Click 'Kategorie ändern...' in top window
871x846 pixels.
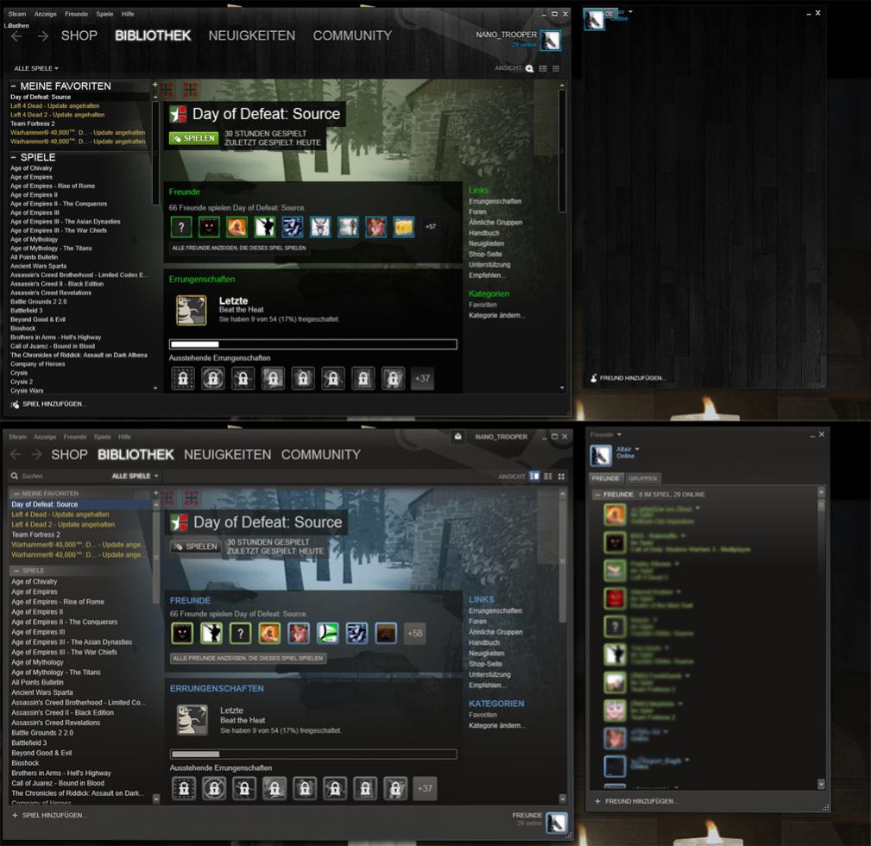(496, 315)
